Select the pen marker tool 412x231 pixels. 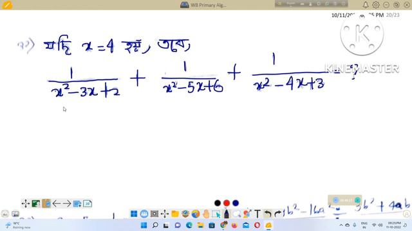click(x=226, y=214)
